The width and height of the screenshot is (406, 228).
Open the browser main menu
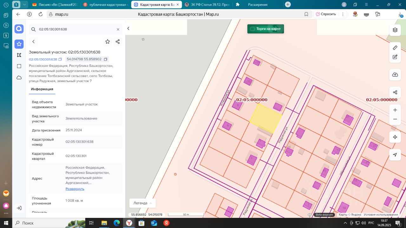click(366, 5)
